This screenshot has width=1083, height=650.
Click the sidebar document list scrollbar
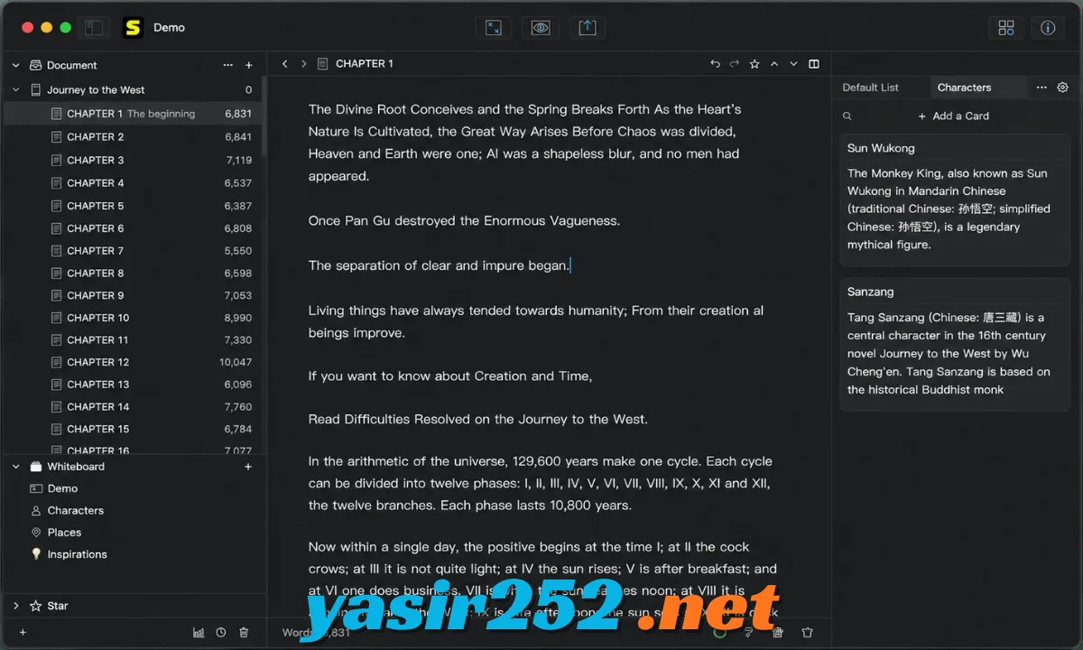pos(264,117)
